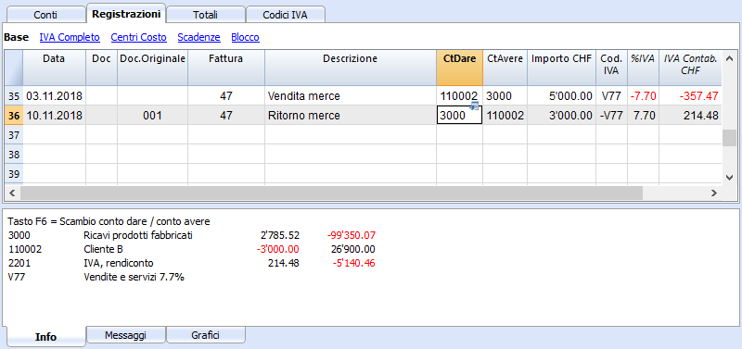
Task: Click the %IVA column header
Action: [643, 68]
